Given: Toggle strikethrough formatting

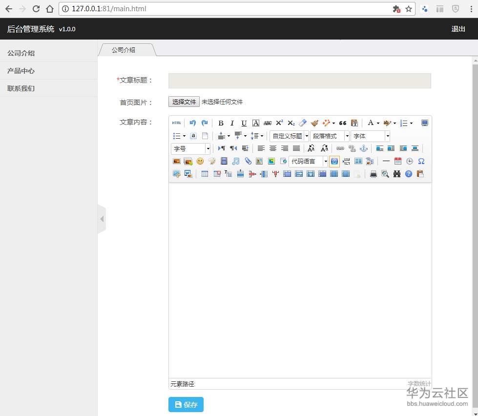Looking at the screenshot, I should (268, 123).
